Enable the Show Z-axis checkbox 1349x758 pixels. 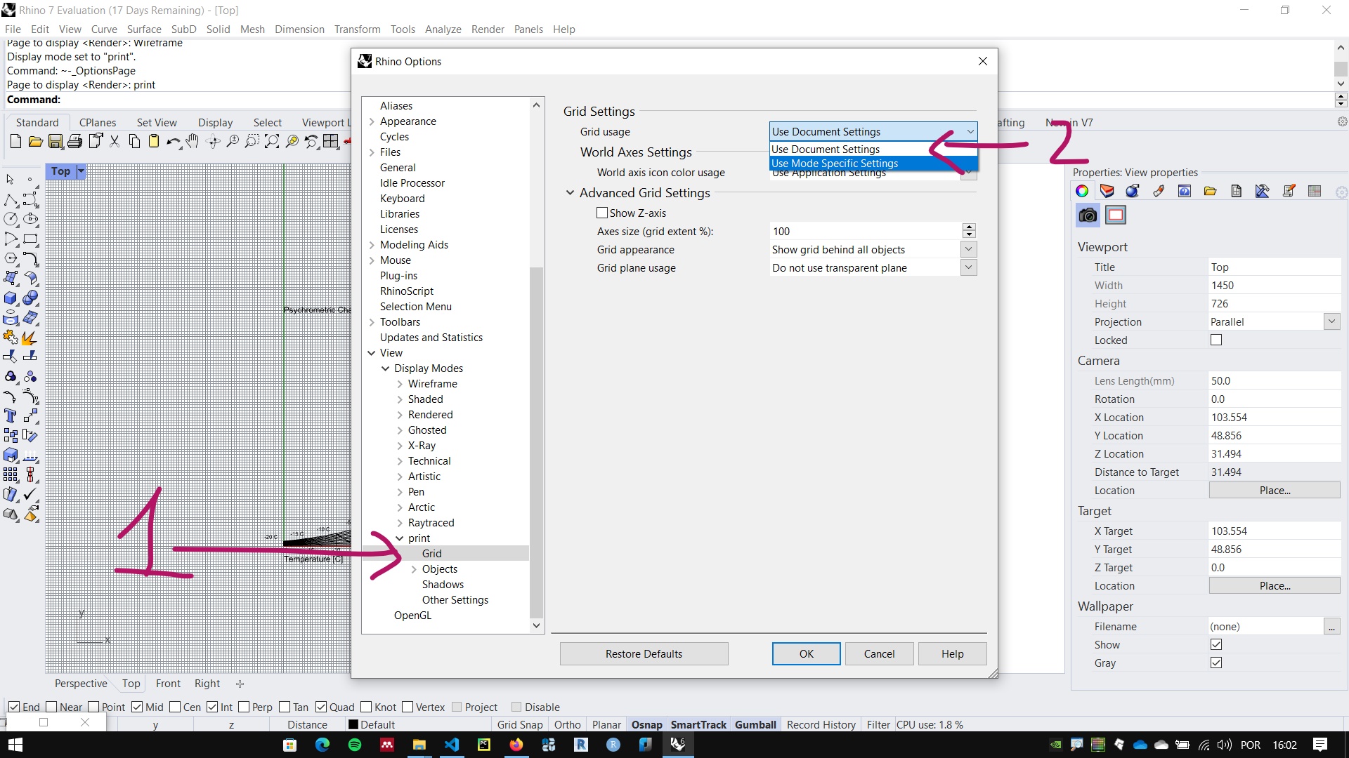[x=602, y=213]
